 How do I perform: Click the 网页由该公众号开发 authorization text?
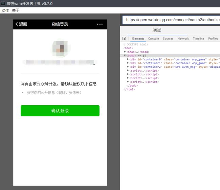59,84
